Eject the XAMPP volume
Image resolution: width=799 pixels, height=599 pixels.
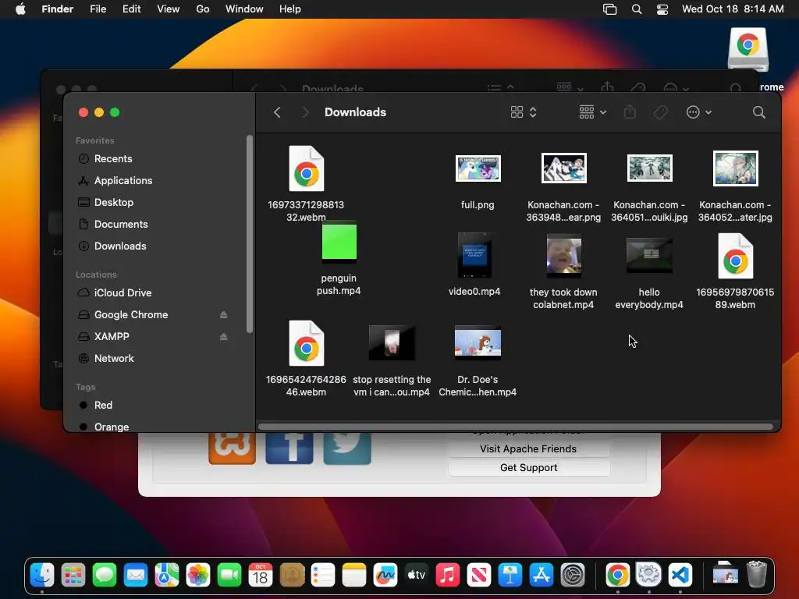tap(223, 337)
